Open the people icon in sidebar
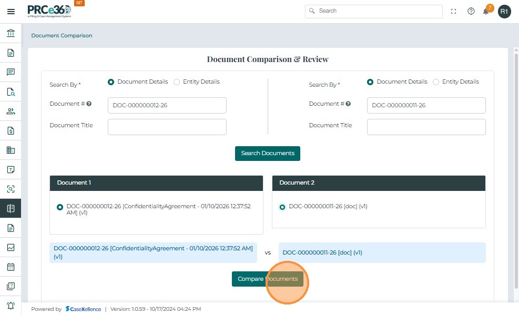 tap(11, 111)
